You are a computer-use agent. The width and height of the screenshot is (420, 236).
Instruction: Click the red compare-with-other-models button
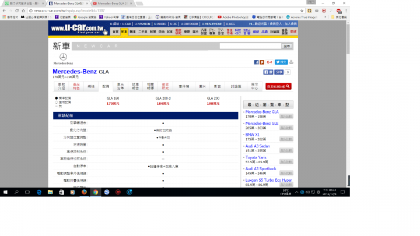click(x=278, y=86)
